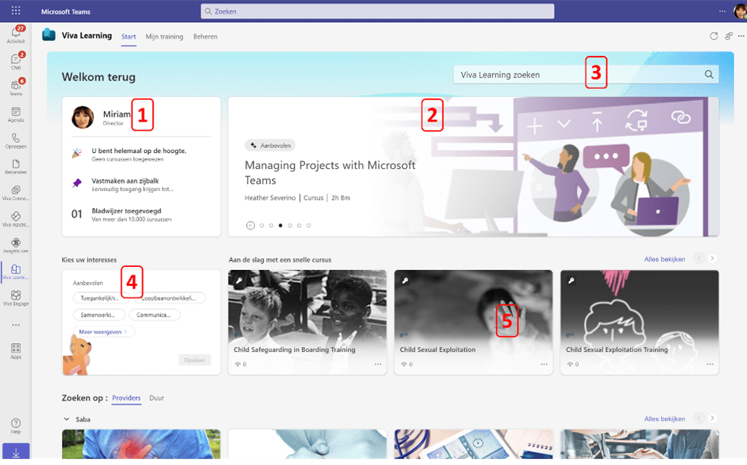Open Chat from the left rail
Image resolution: width=747 pixels, height=465 pixels.
point(16,61)
